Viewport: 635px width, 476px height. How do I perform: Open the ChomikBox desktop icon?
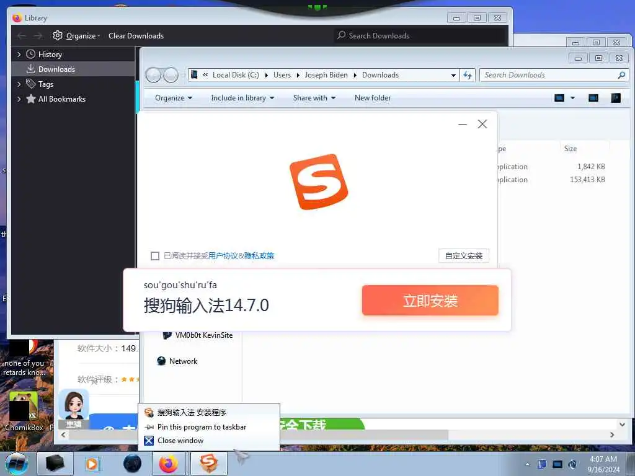(24, 411)
